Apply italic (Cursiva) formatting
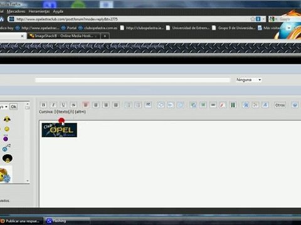The image size is (301, 225). point(53,105)
